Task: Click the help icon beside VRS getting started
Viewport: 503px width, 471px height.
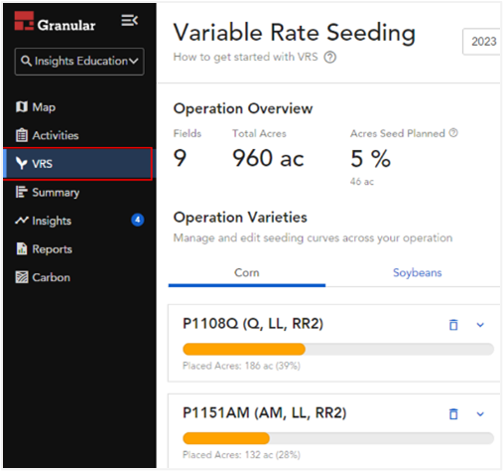Action: point(330,58)
